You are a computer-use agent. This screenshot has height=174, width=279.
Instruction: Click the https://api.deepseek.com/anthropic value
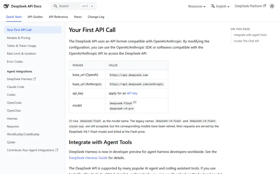(x=136, y=84)
